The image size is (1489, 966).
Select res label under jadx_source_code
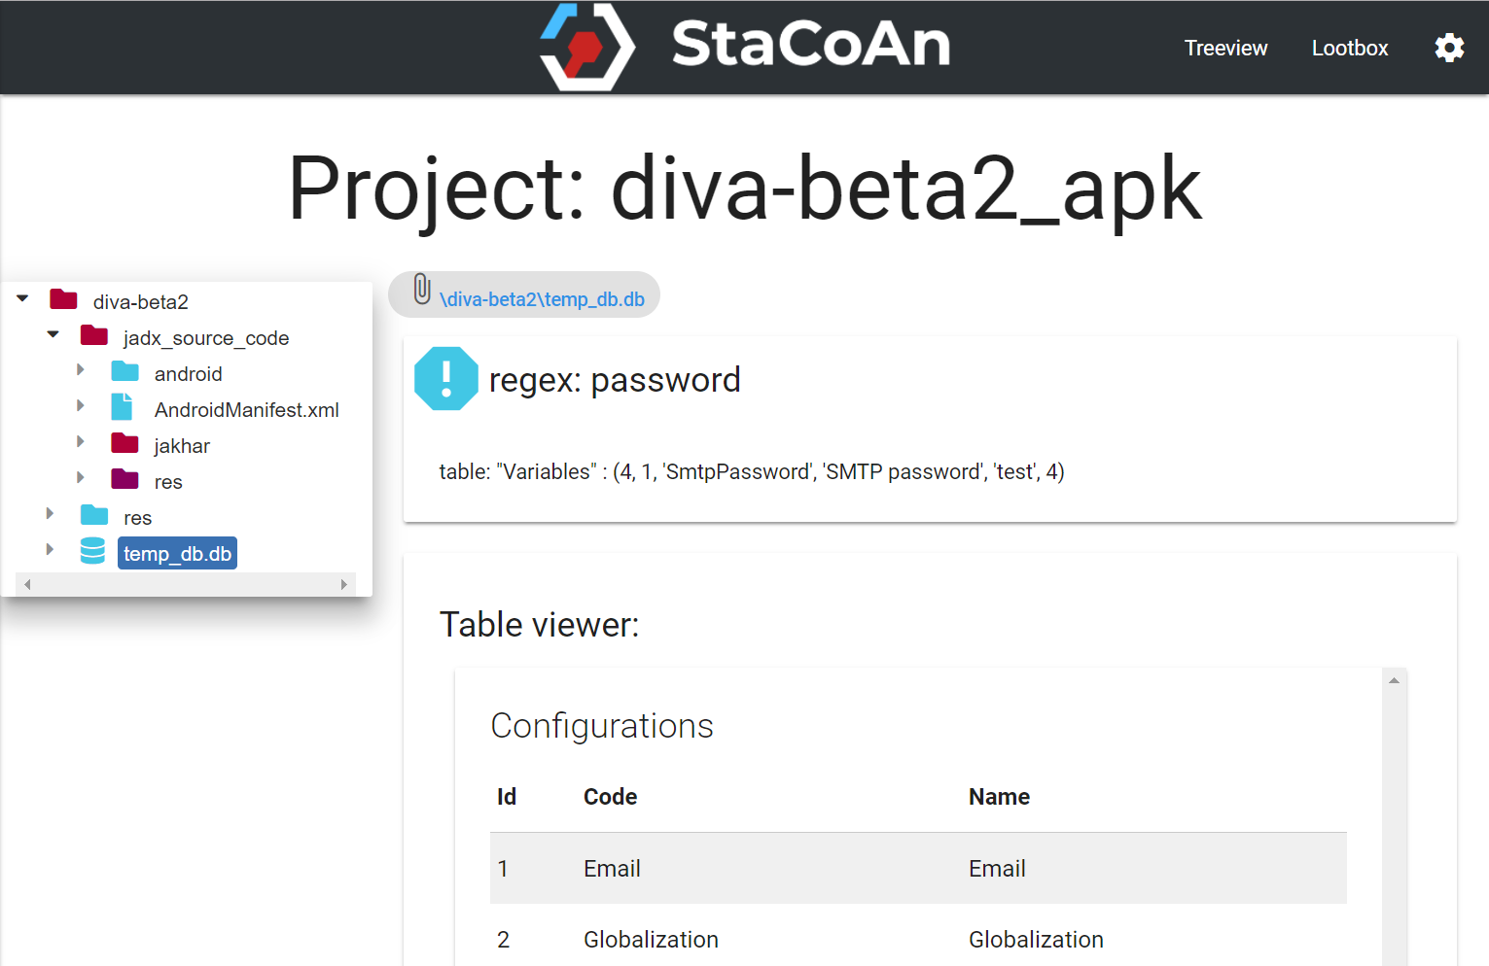pos(168,482)
